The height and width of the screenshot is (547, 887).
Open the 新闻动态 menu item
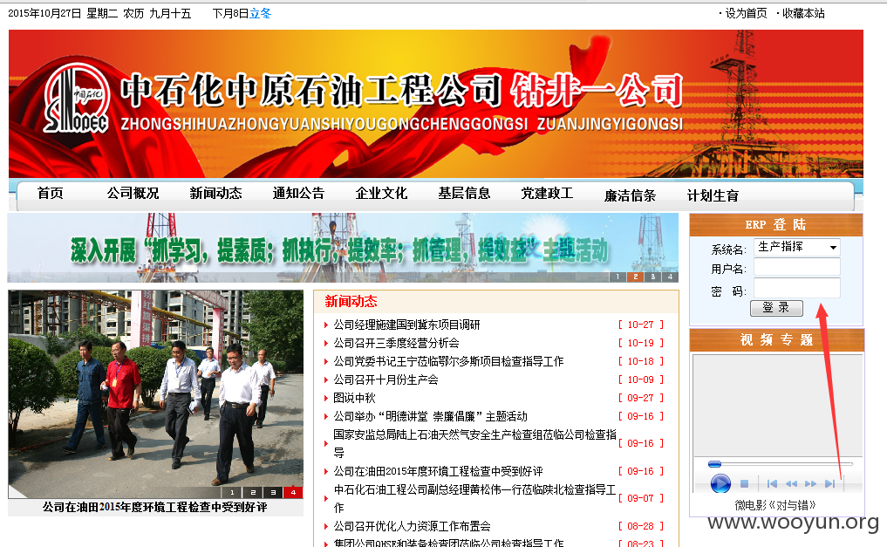[x=215, y=194]
